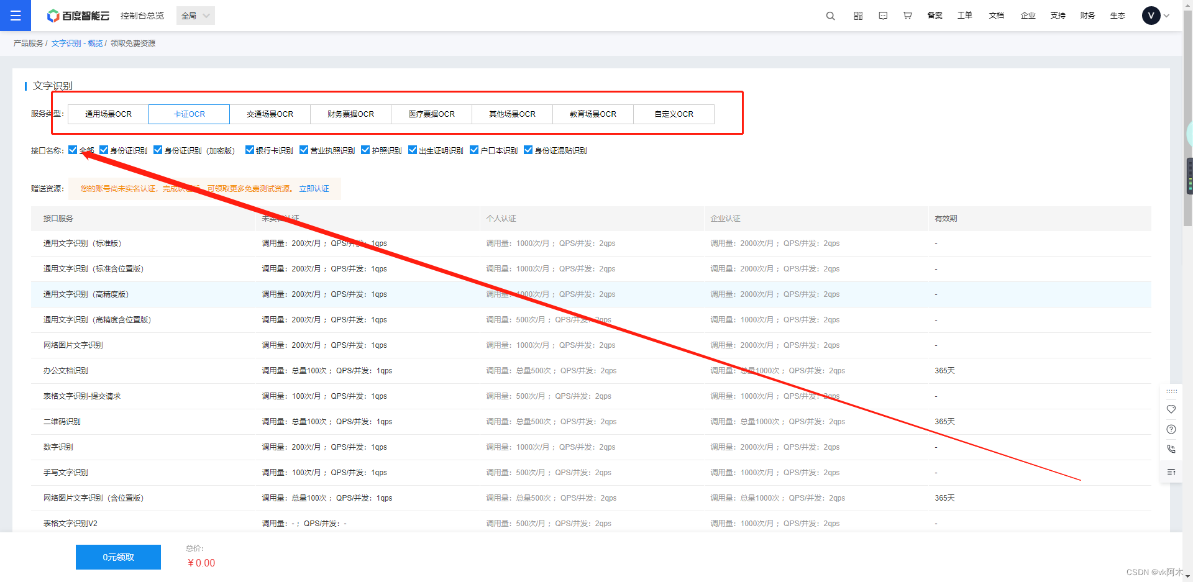Click 365天 in 办公文档识别 row
This screenshot has height=582, width=1193.
tap(944, 371)
